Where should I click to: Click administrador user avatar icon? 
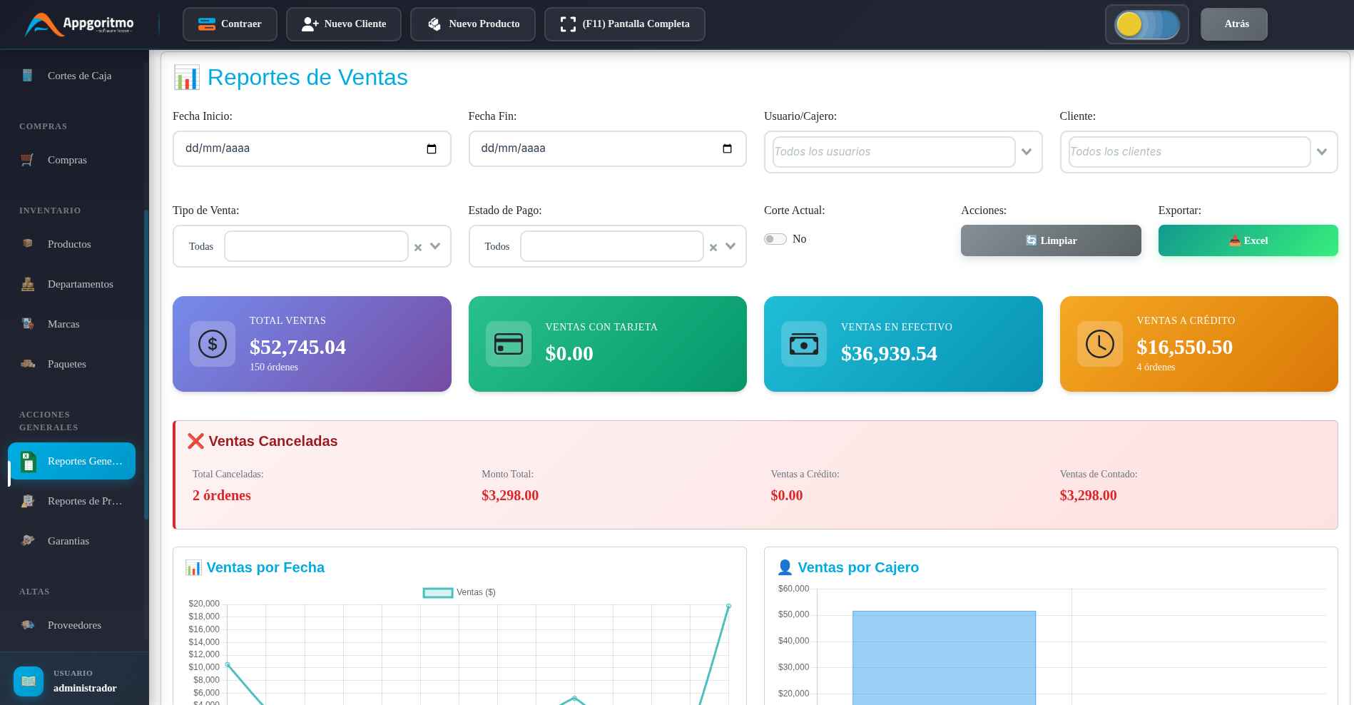(29, 681)
